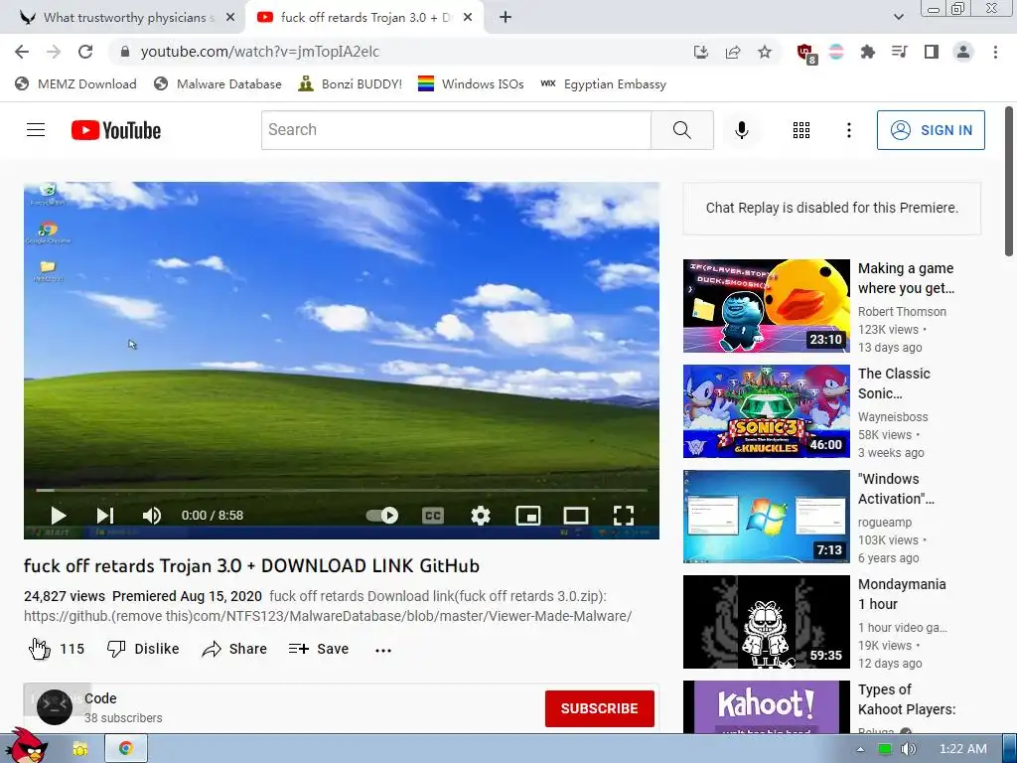This screenshot has width=1017, height=763.
Task: Open the Code channel avatar
Action: coord(55,707)
